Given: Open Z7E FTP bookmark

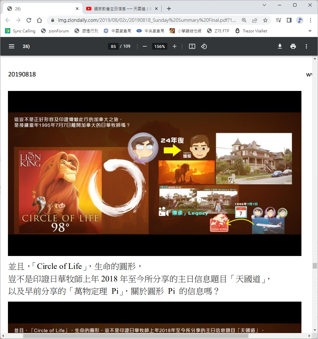Looking at the screenshot, I should [x=218, y=31].
